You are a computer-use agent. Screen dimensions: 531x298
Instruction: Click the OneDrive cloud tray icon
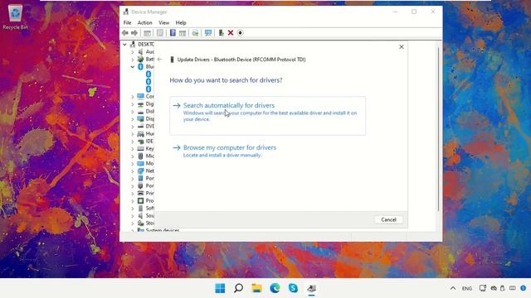(x=494, y=288)
